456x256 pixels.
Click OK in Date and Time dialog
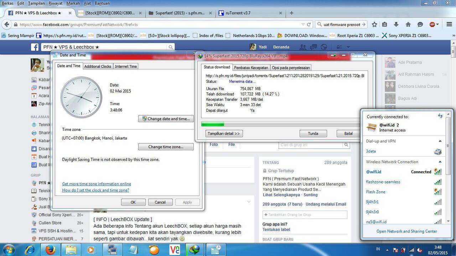[x=133, y=202]
